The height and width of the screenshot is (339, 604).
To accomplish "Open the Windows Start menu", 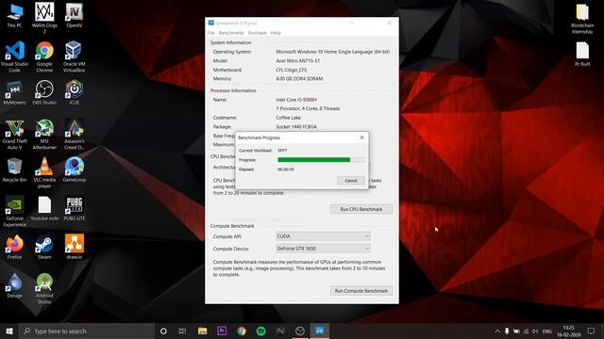I will pyautogui.click(x=9, y=331).
